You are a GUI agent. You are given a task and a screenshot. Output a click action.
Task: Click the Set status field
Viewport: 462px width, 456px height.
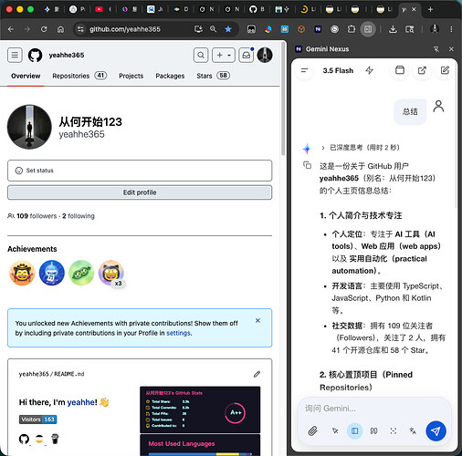(x=140, y=171)
